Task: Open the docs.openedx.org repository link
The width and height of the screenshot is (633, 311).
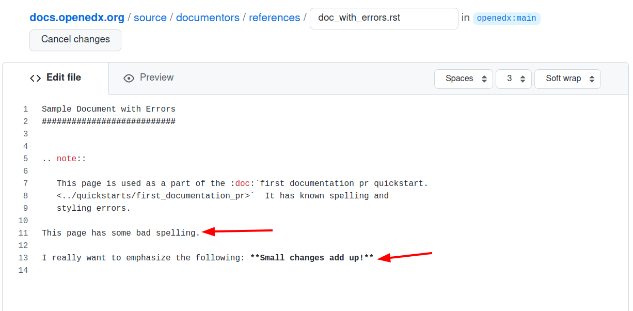Action: [76, 17]
